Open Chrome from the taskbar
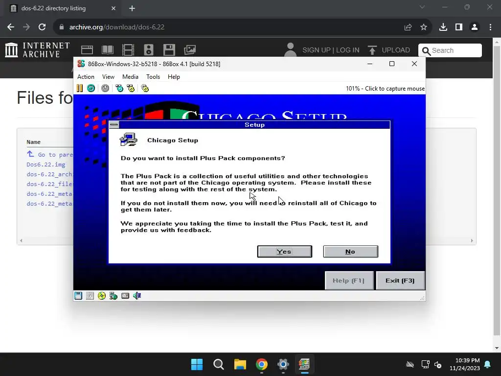Viewport: 501px width, 376px height. [x=262, y=364]
